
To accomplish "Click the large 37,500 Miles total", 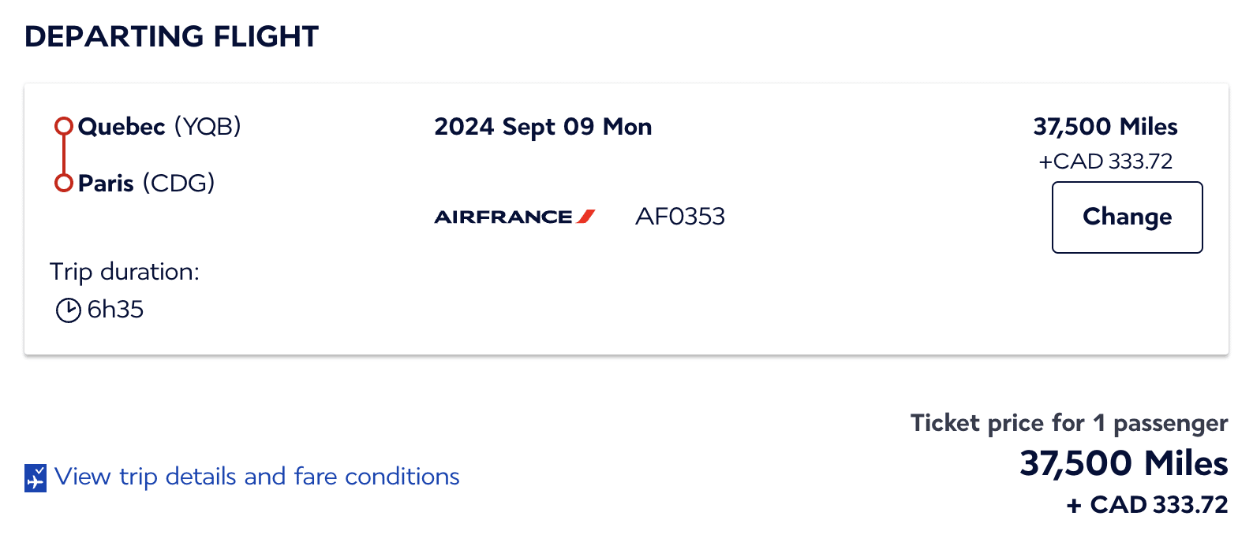I will 1124,463.
